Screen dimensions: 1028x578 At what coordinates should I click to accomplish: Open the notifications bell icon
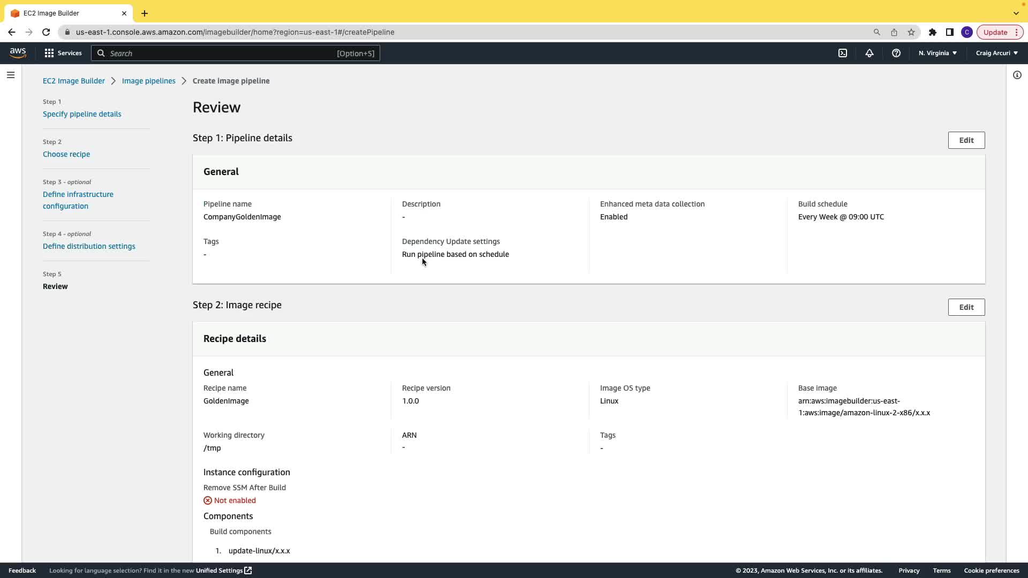pos(870,53)
